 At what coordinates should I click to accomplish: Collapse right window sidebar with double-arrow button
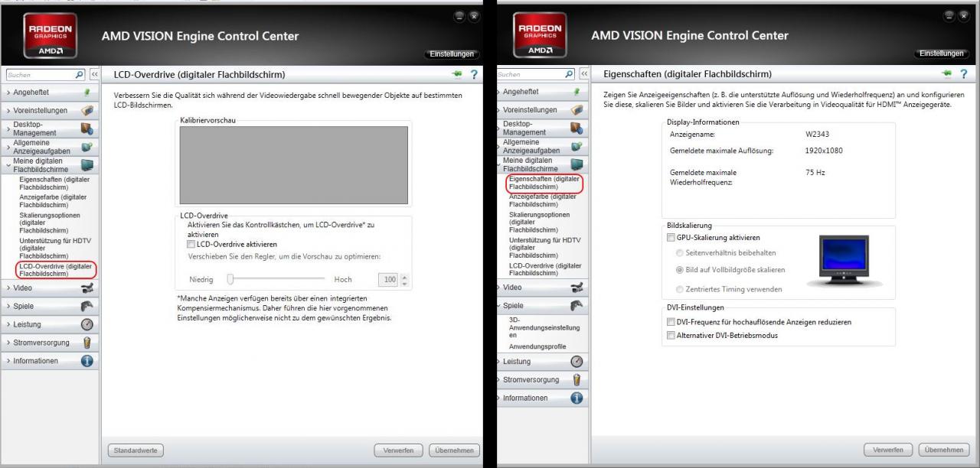coord(585,74)
